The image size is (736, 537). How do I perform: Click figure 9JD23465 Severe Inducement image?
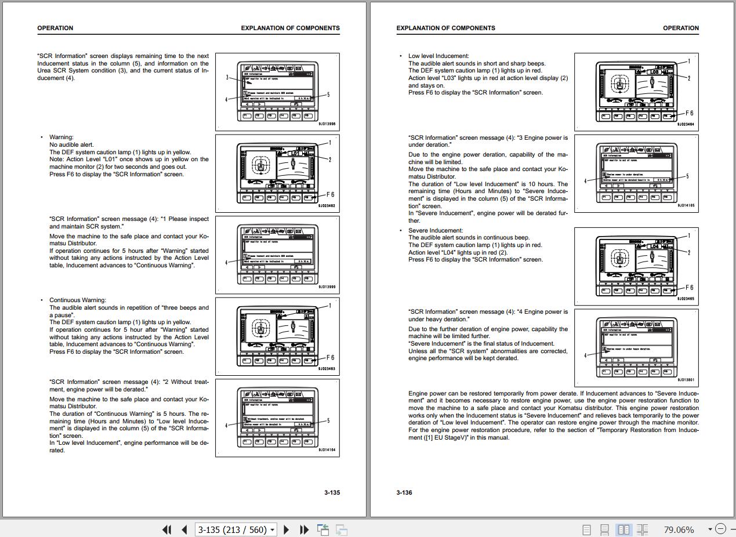(636, 266)
